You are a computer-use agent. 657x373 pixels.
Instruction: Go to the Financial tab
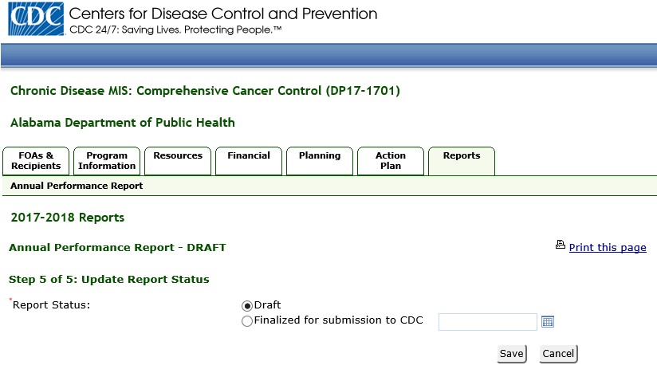click(x=249, y=161)
